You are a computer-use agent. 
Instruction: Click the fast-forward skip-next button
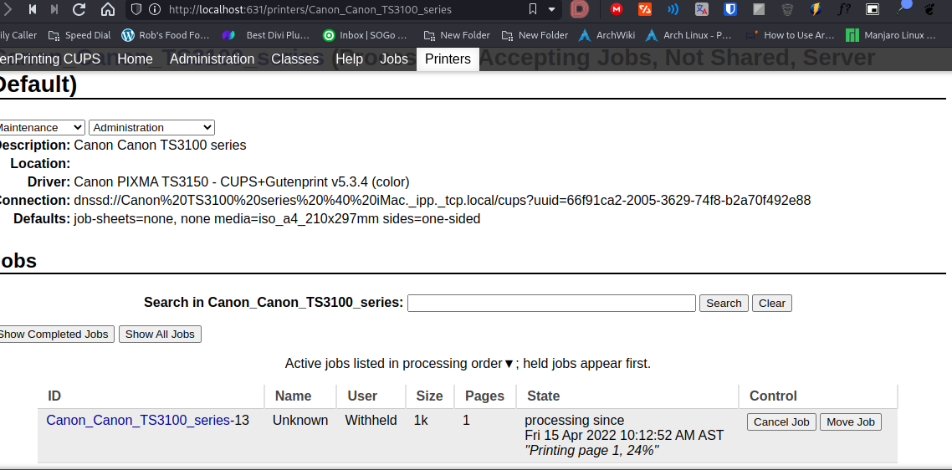[54, 9]
